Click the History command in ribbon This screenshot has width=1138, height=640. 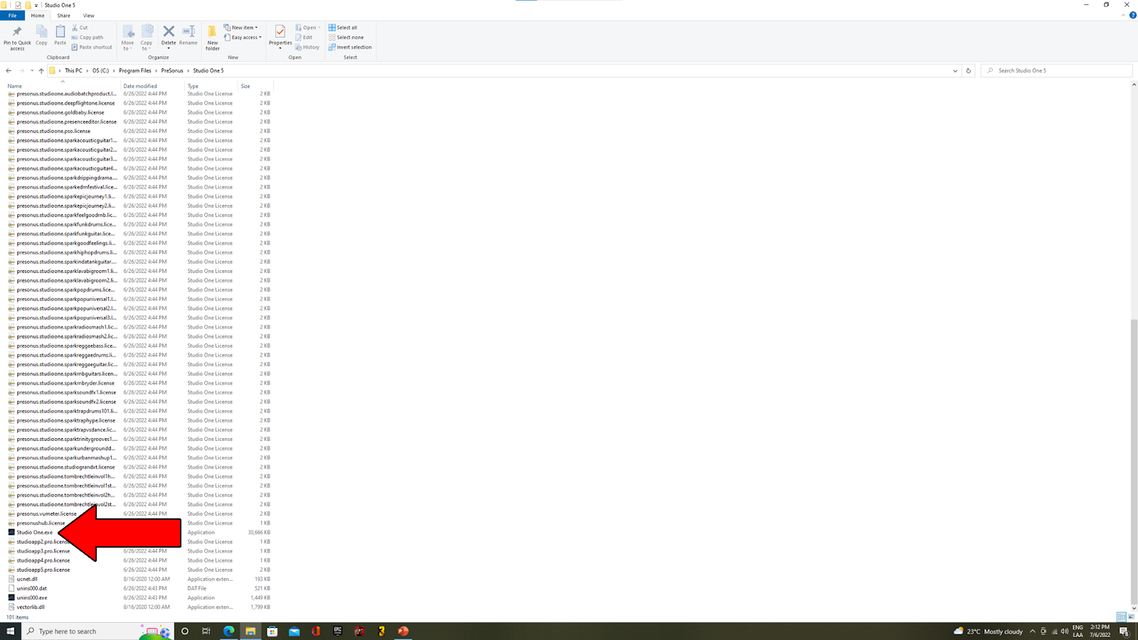click(x=307, y=48)
